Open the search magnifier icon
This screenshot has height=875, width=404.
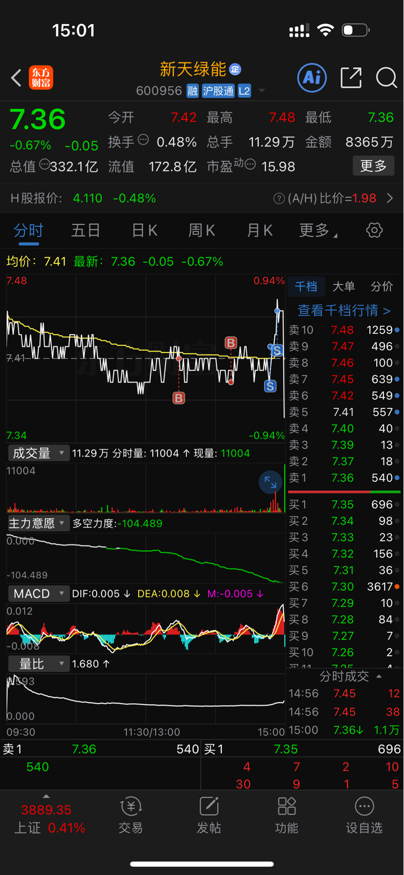click(x=387, y=78)
